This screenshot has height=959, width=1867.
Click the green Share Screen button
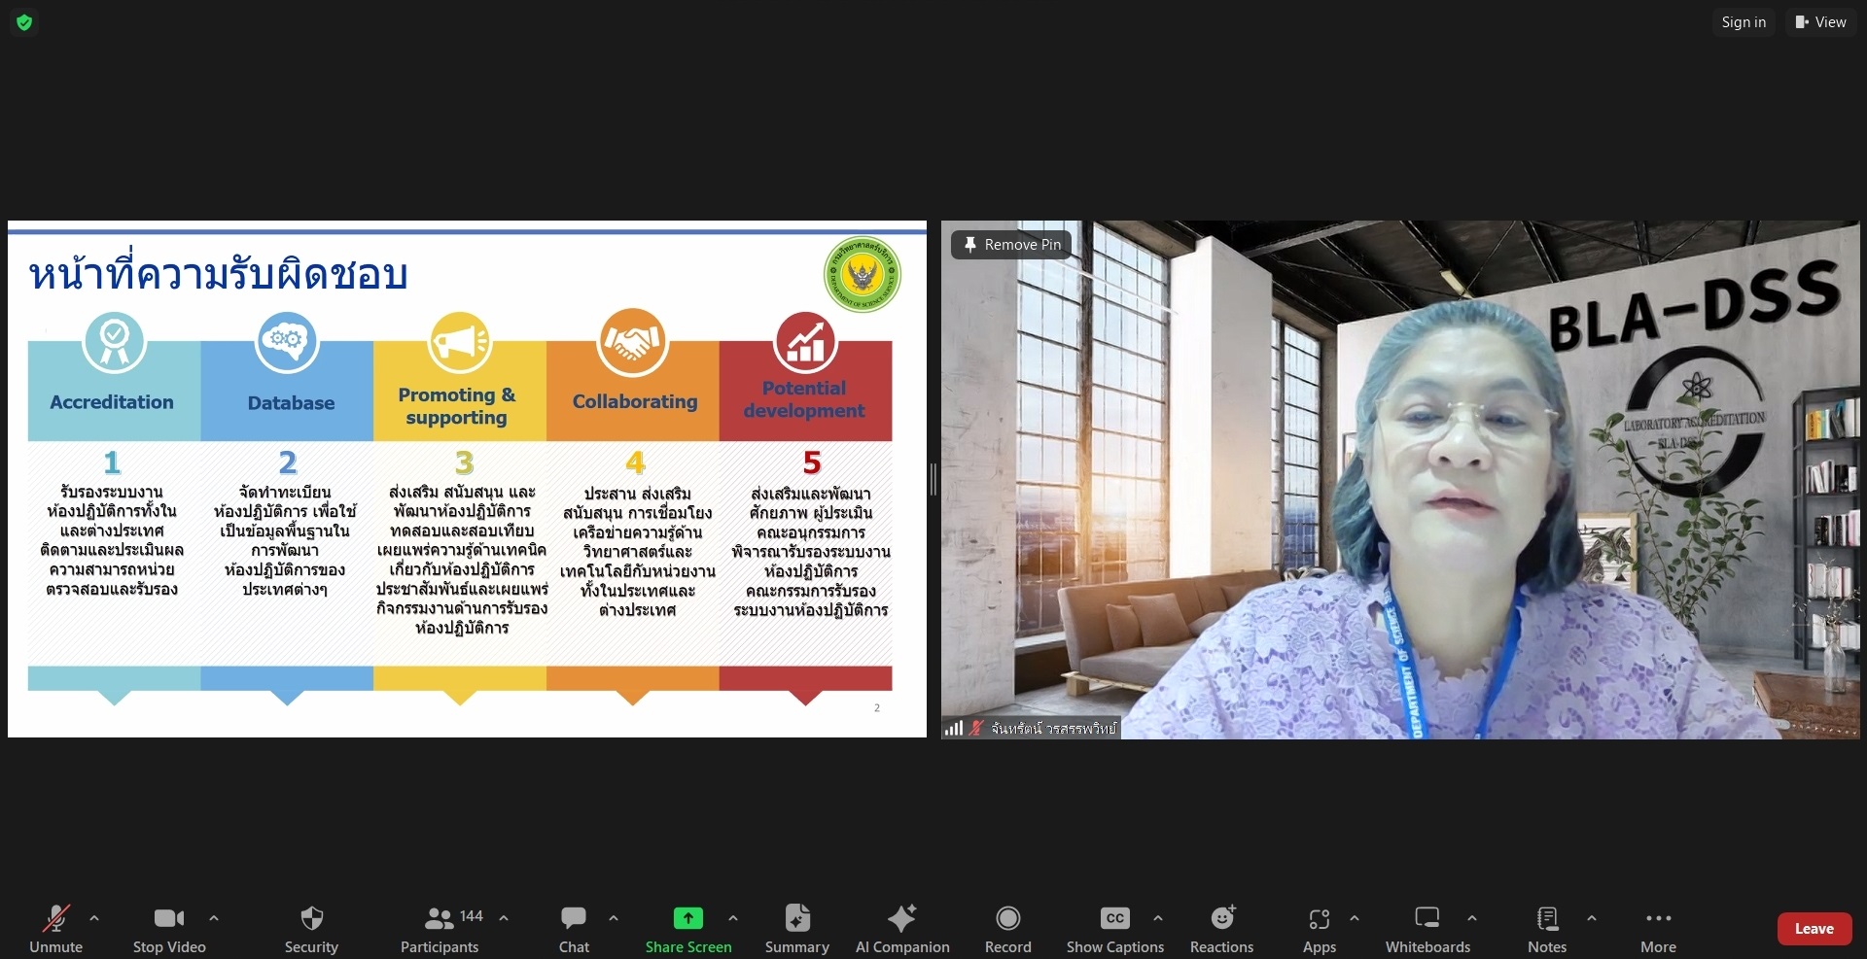point(687,929)
